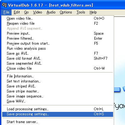Select Start frame server...
This screenshot has height=125, width=125.
[x=57, y=122]
